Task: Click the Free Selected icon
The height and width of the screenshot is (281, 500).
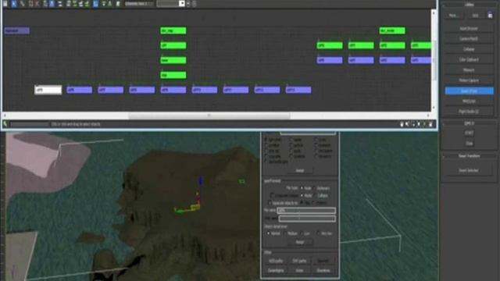Action: coord(87,3)
